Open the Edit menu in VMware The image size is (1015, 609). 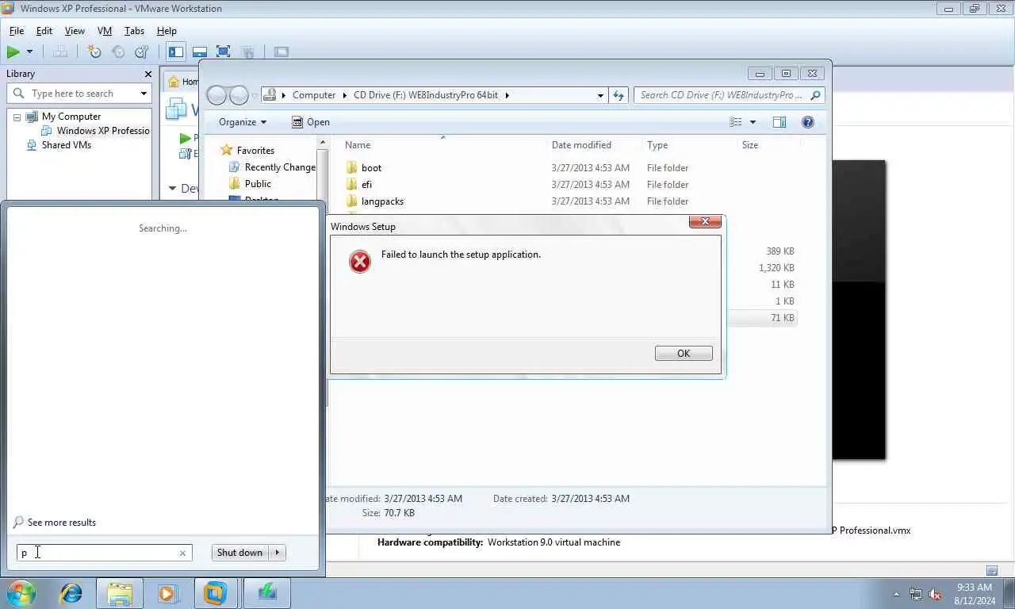pos(44,31)
